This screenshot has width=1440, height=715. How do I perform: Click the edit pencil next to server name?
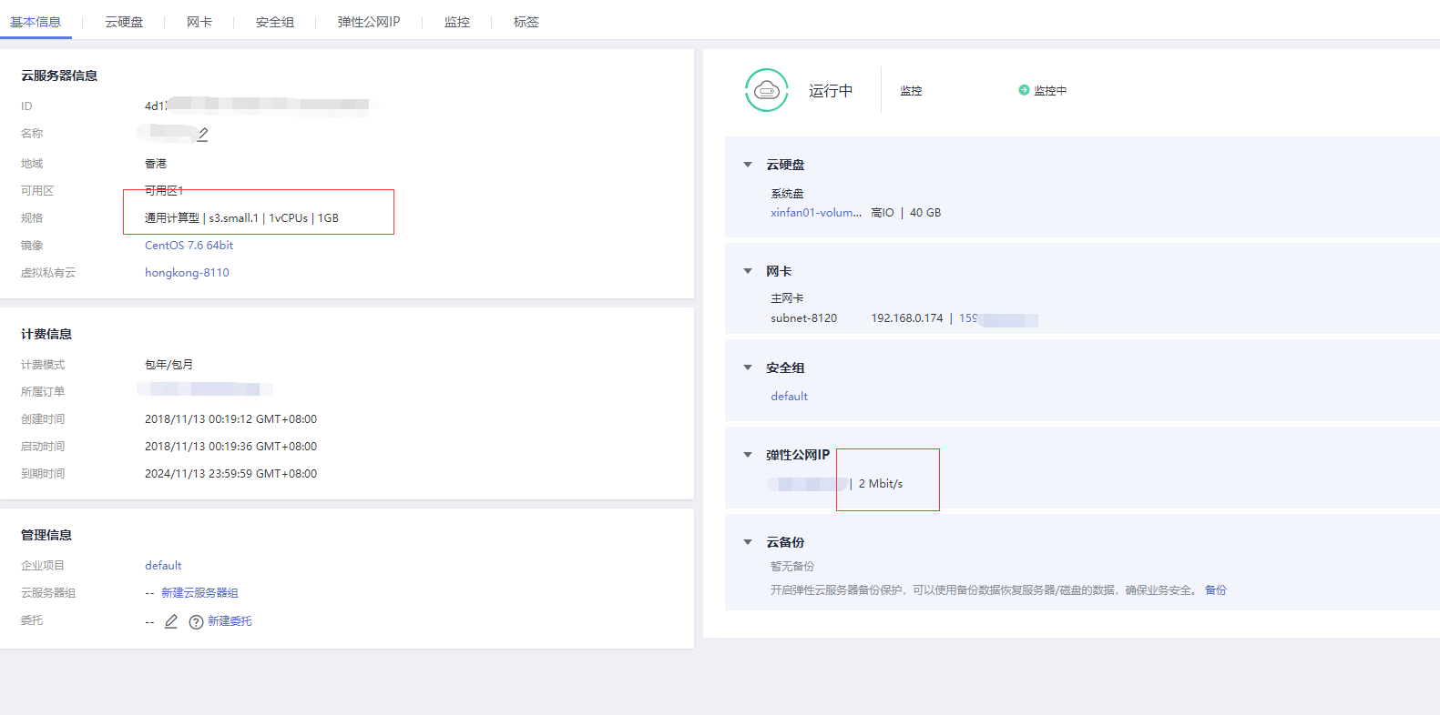[x=203, y=134]
